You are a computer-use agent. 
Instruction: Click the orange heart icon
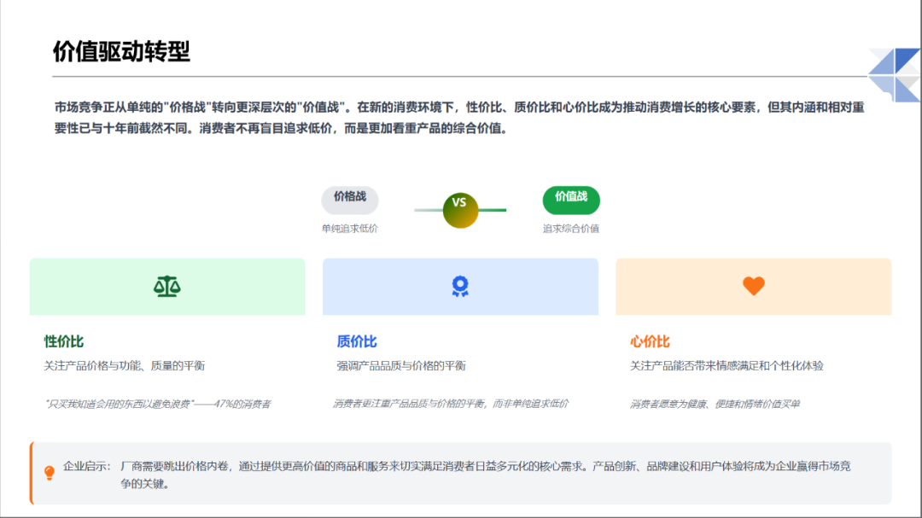753,287
